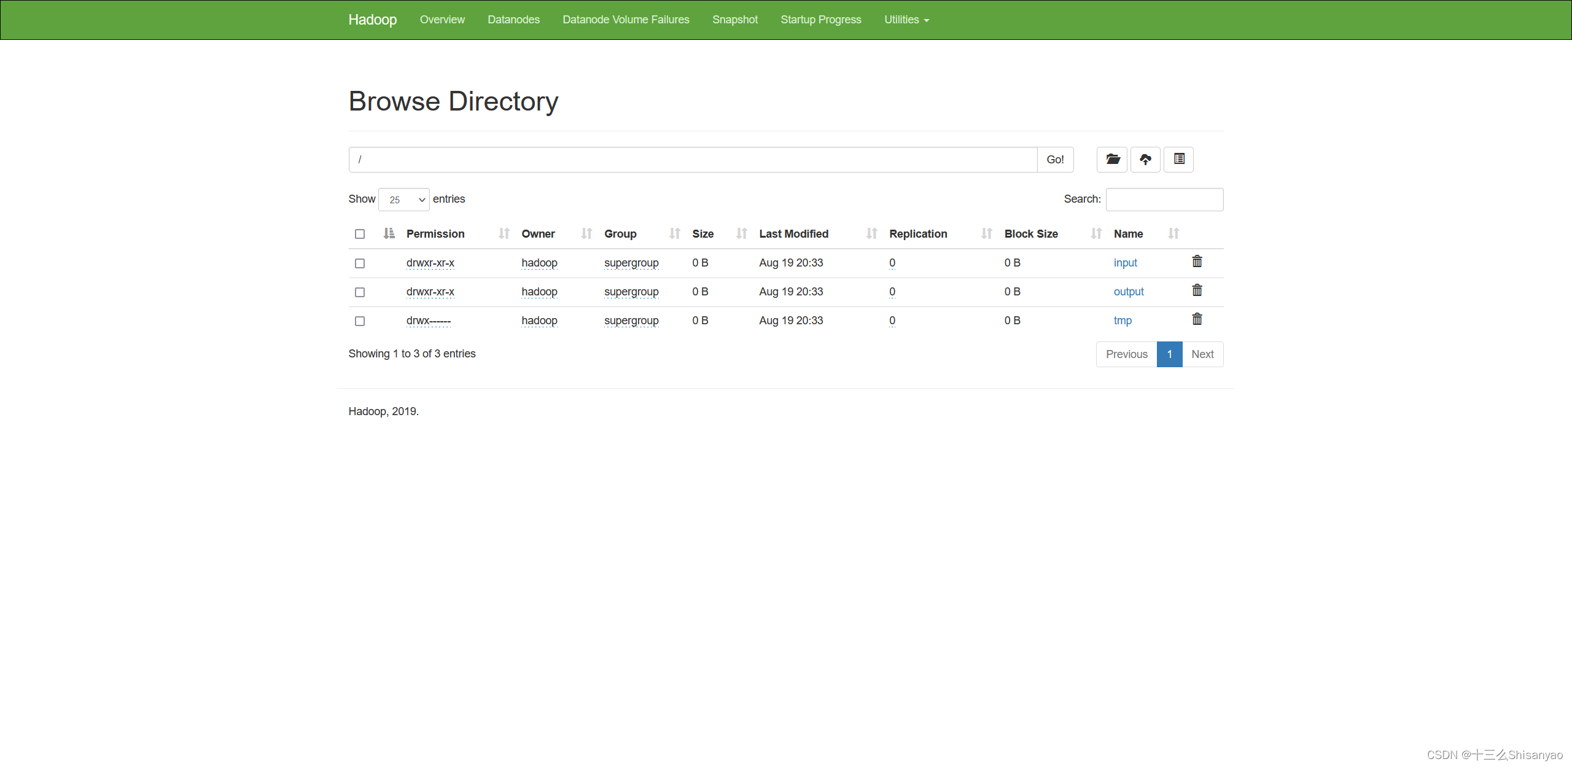This screenshot has width=1572, height=767.
Task: Open the output directory link
Action: coord(1129,292)
